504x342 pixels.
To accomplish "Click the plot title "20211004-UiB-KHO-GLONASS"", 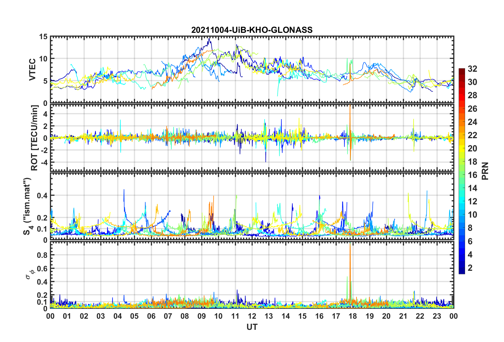I will [252, 30].
